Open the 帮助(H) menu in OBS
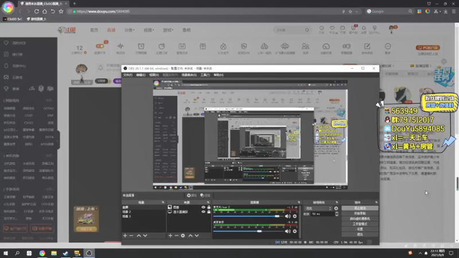 click(219, 75)
